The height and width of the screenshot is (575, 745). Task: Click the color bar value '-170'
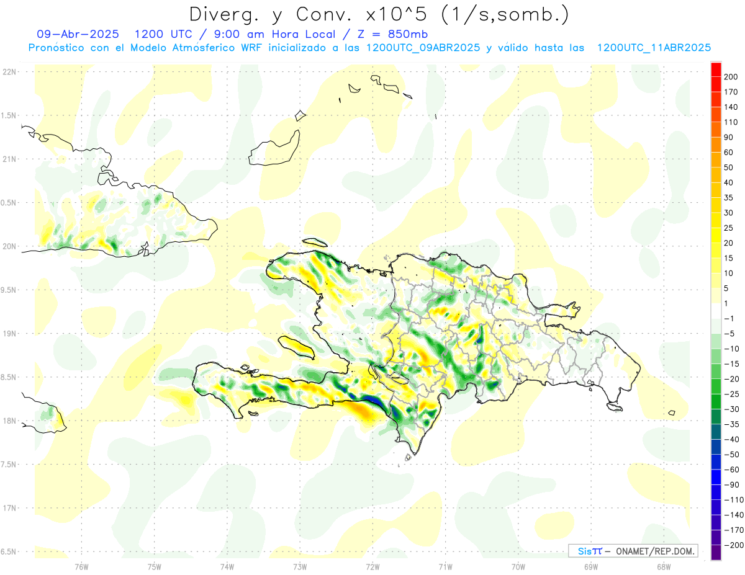[733, 531]
